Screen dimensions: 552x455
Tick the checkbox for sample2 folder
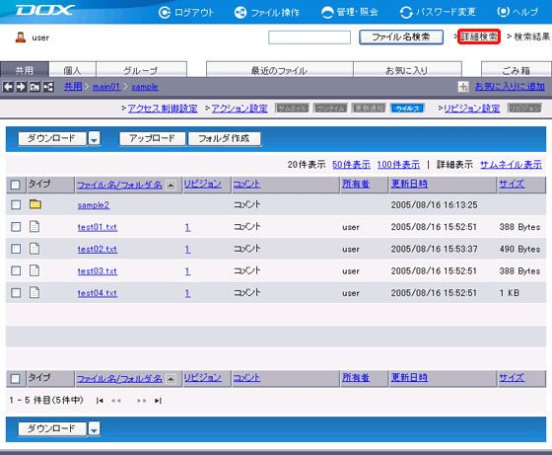[16, 204]
